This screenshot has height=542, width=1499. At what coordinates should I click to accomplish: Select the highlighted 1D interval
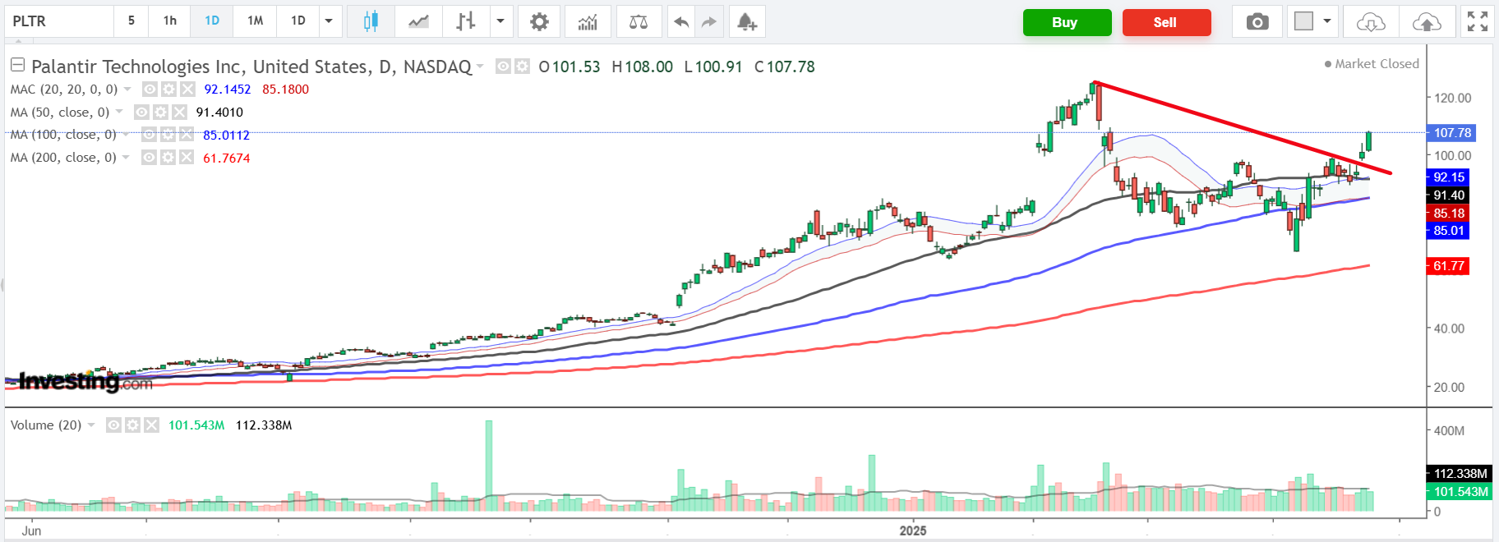[x=212, y=21]
